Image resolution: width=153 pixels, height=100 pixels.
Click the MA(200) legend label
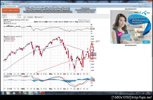click(x=10, y=40)
